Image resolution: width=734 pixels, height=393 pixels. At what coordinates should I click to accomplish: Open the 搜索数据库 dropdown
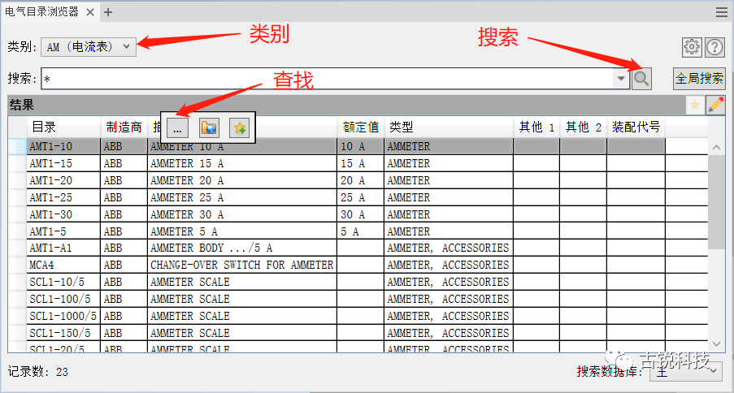[x=686, y=371]
